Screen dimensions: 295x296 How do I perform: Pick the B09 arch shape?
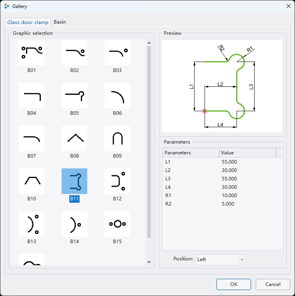click(117, 138)
